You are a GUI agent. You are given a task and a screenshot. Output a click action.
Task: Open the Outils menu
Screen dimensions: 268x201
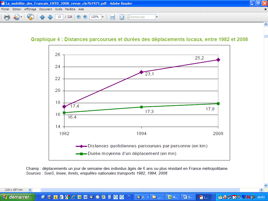[x=59, y=9]
